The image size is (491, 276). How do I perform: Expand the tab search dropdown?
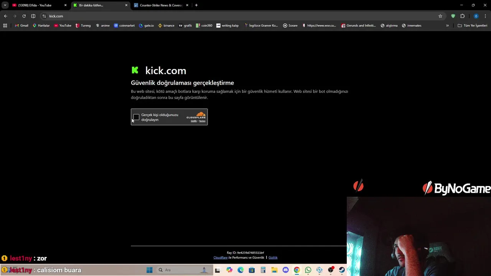[5, 5]
